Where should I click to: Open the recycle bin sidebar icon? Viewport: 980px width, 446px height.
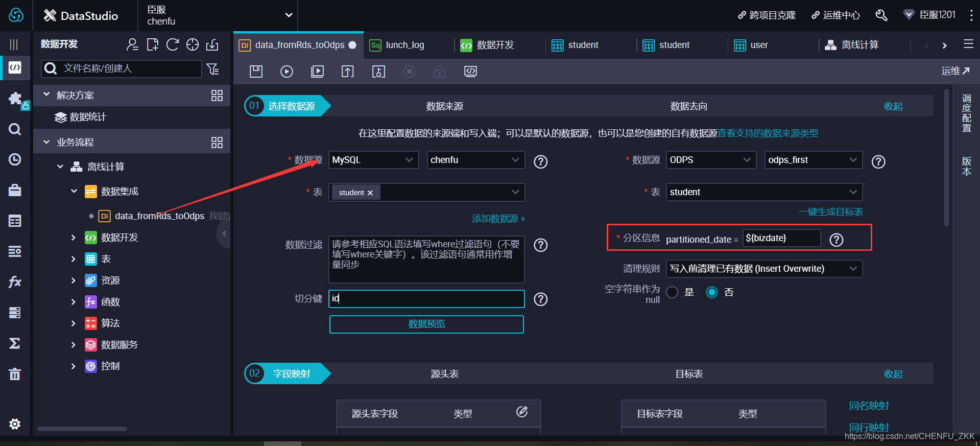(15, 373)
